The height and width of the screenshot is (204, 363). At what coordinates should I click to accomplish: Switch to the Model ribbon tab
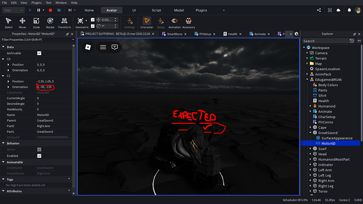(179, 10)
